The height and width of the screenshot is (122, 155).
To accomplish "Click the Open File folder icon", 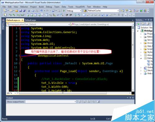I will [x=17, y=11].
